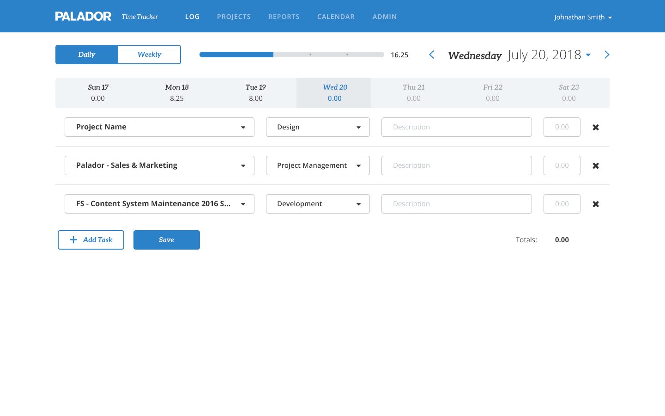Open the ADMIN nav item
Image resolution: width=665 pixels, height=416 pixels.
point(385,17)
